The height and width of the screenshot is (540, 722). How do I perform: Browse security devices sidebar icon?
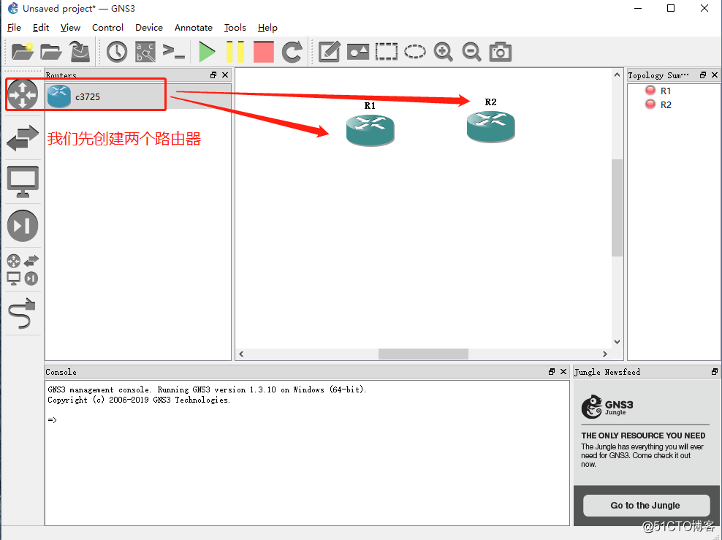(x=23, y=225)
